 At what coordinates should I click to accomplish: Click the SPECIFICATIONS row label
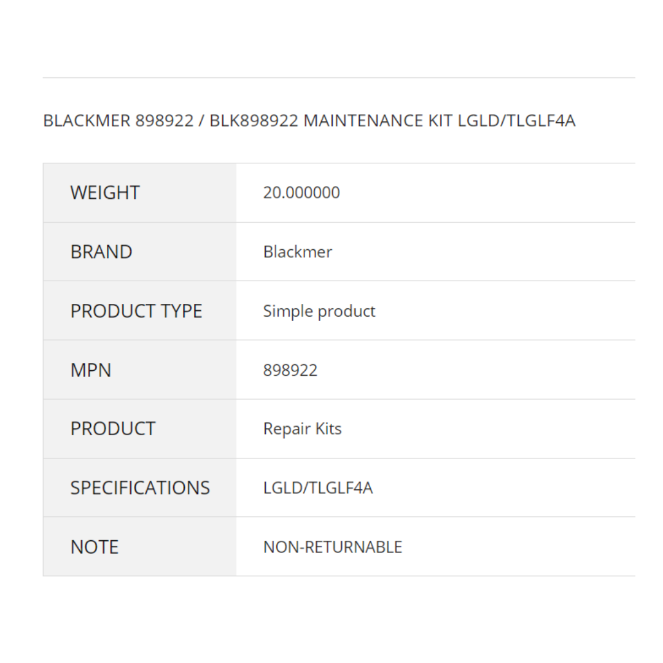point(140,488)
